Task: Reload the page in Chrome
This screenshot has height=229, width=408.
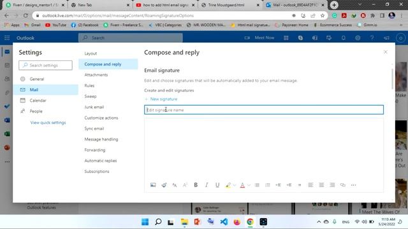Action: pos(25,15)
